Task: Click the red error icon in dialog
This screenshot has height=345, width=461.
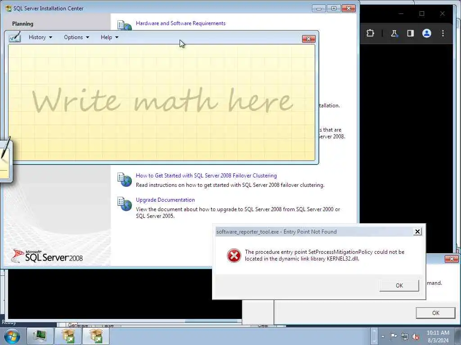Action: pyautogui.click(x=234, y=256)
